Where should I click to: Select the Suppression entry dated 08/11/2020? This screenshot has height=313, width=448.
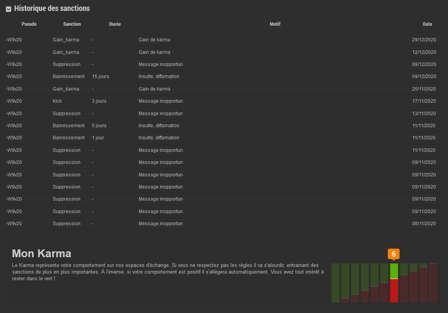[66, 224]
